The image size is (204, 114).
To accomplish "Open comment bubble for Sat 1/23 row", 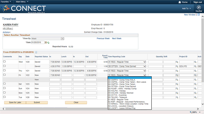I will (x=4, y=84).
